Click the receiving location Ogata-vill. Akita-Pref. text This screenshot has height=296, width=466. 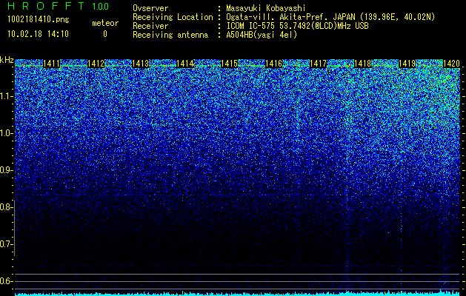click(x=330, y=17)
